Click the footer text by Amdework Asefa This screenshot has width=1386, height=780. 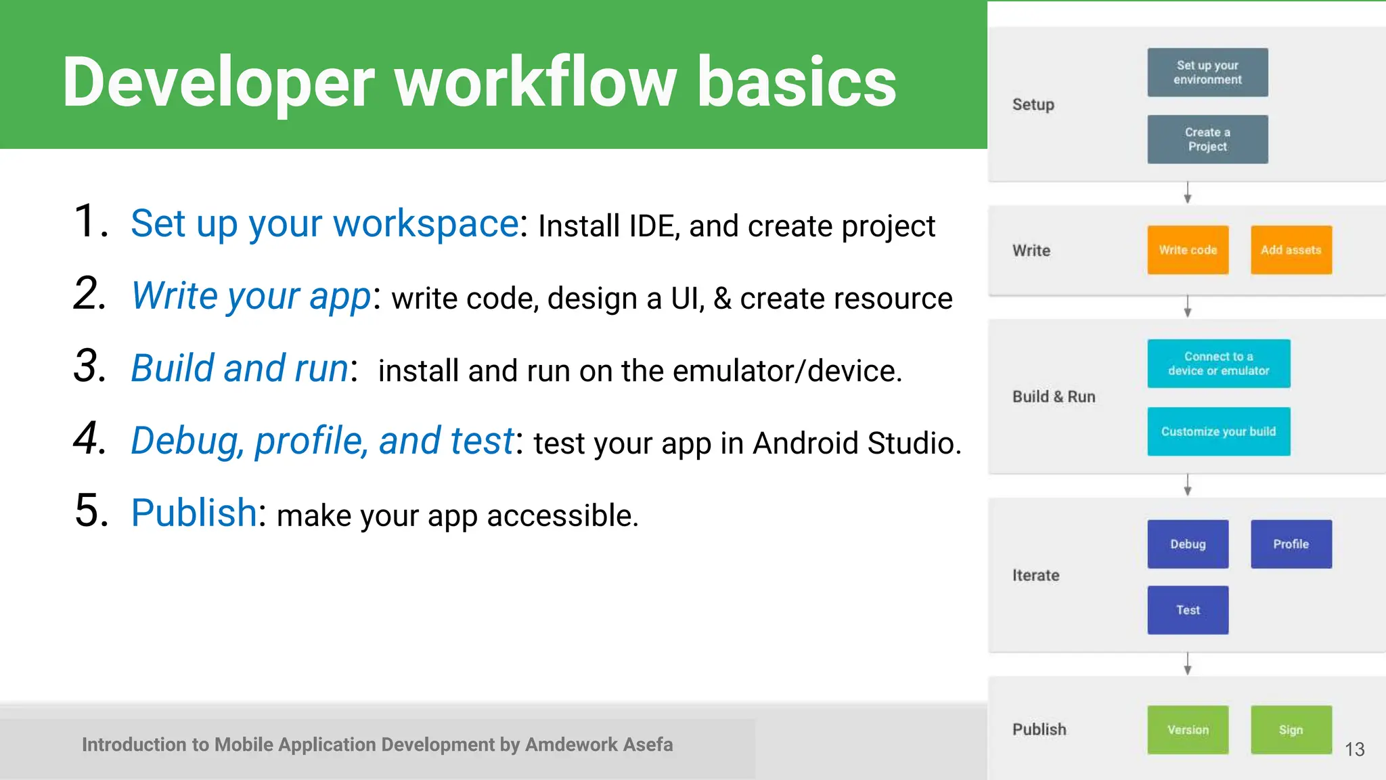coord(377,745)
